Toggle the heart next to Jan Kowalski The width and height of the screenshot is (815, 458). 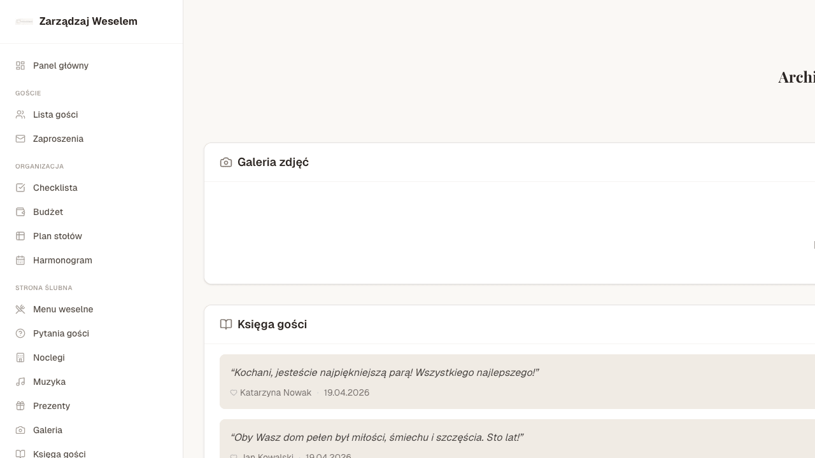pyautogui.click(x=234, y=457)
